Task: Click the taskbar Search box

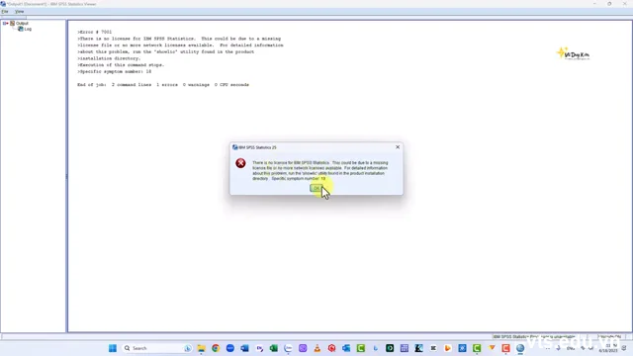Action: point(156,348)
